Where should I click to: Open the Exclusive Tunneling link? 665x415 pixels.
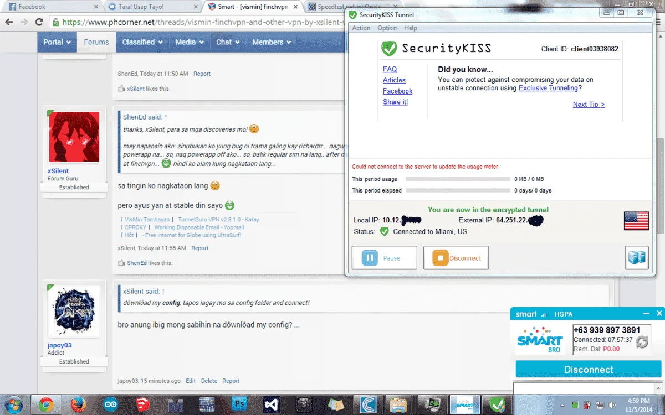[x=548, y=88]
